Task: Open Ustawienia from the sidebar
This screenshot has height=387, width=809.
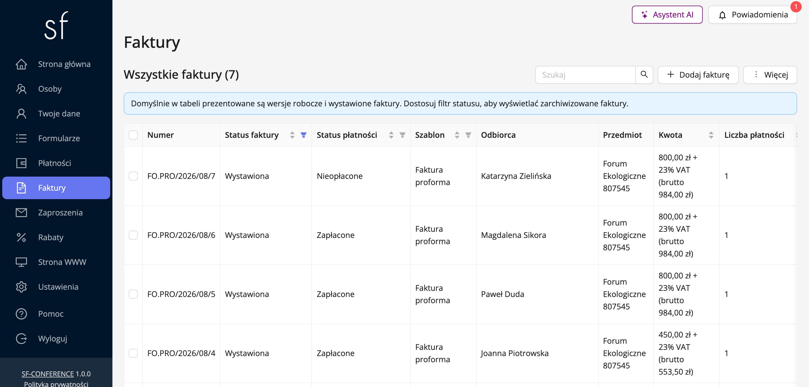Action: [x=56, y=287]
